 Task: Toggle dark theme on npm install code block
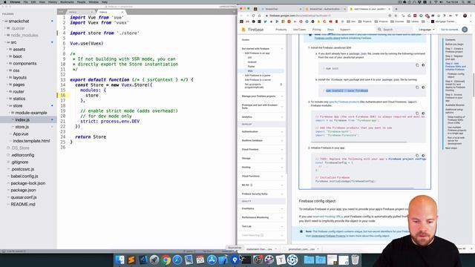click(x=423, y=88)
